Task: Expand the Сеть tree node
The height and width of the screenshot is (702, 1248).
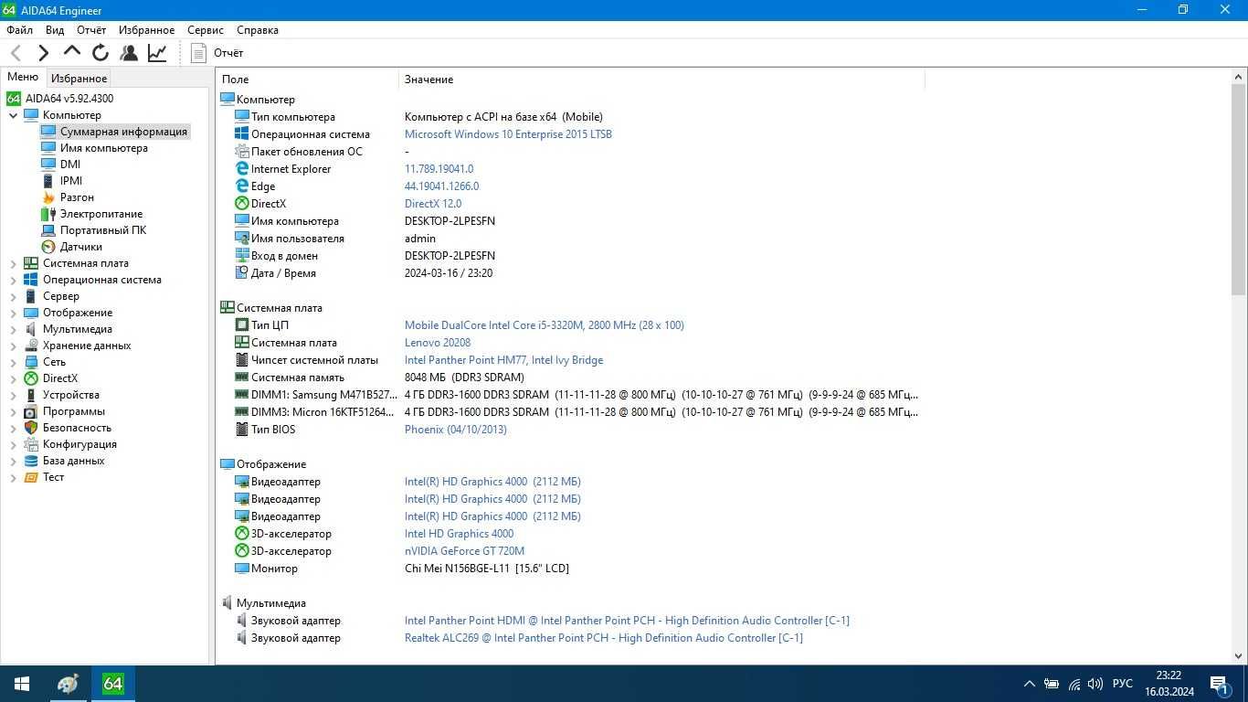Action: 14,362
